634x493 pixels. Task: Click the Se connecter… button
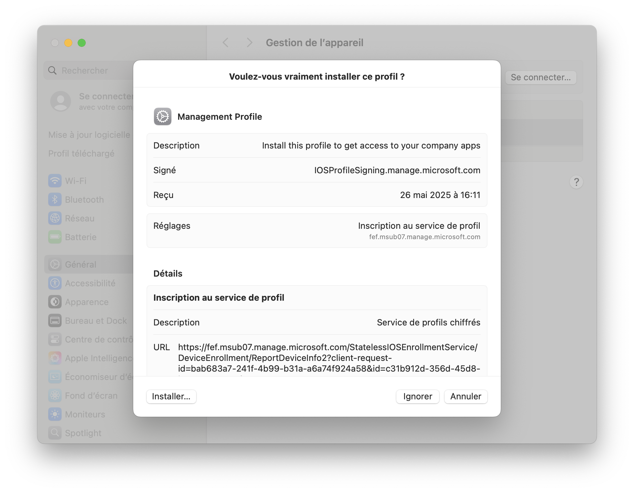tap(541, 78)
